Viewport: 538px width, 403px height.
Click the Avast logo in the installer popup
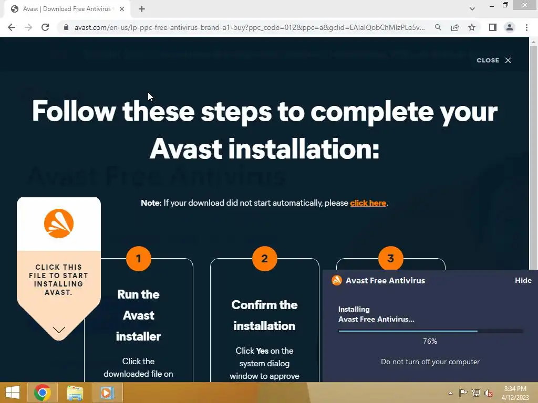pos(337,280)
